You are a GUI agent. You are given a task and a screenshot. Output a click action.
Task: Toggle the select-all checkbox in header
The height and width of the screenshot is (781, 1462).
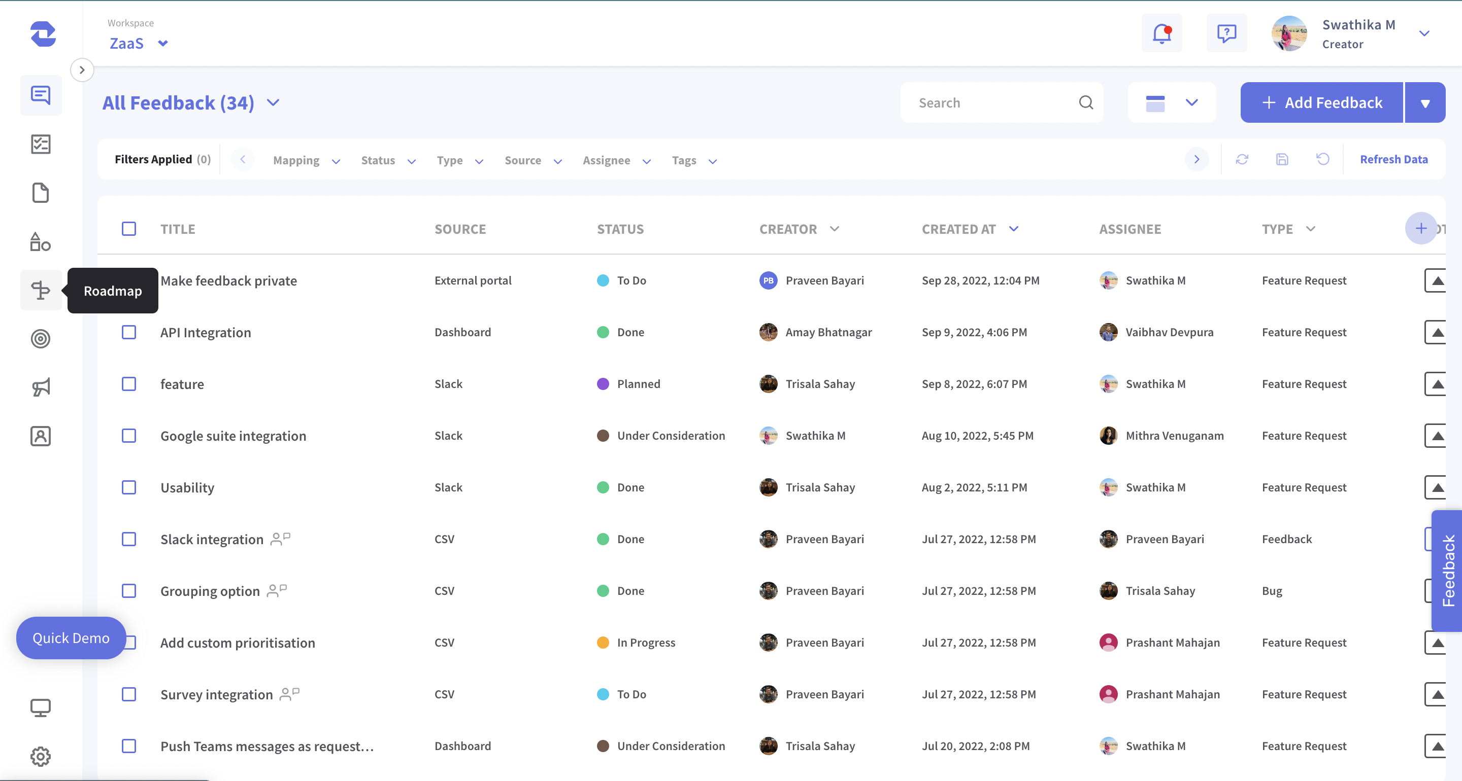pos(129,229)
